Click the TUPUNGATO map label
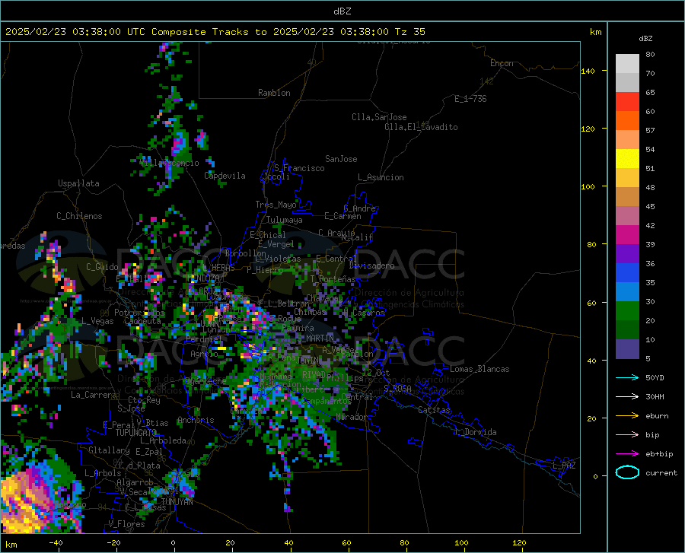Viewport: 685px width, 553px height. (x=136, y=433)
